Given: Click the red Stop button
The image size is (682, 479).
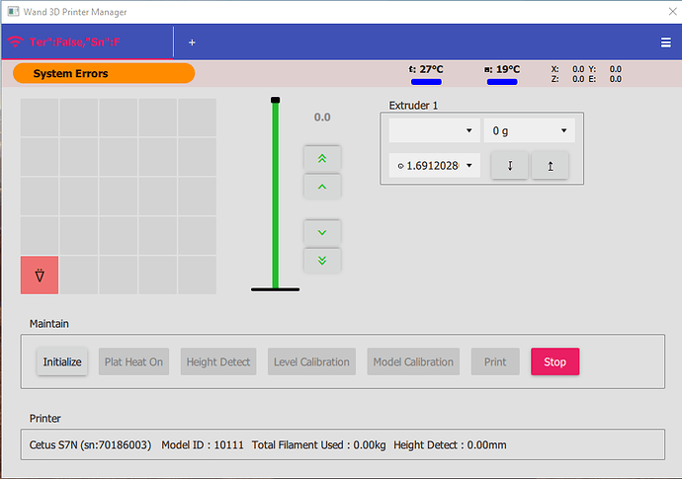Looking at the screenshot, I should [555, 361].
